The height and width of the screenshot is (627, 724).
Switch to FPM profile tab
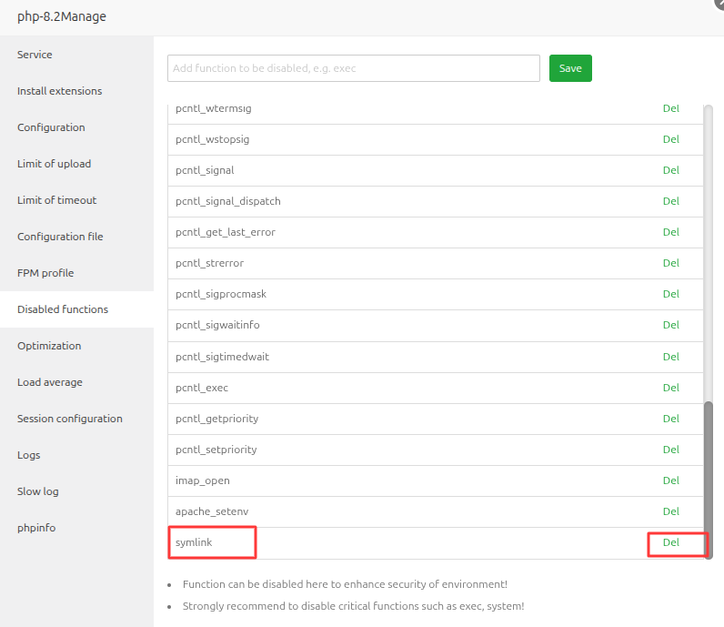pyautogui.click(x=45, y=273)
